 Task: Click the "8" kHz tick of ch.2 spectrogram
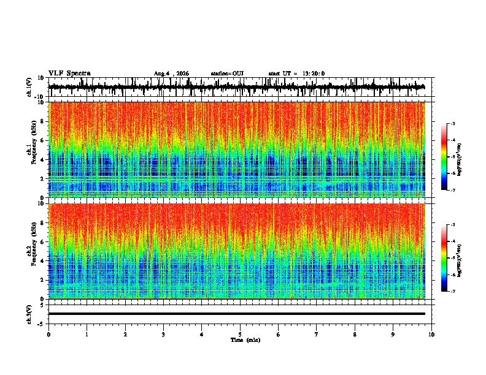pos(43,223)
